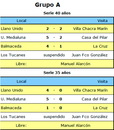Click Local header in Serie 35 table
This screenshot has width=114, height=130.
tap(21, 82)
